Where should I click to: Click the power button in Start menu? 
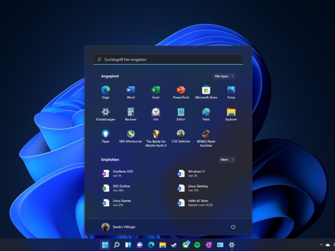[x=233, y=227]
